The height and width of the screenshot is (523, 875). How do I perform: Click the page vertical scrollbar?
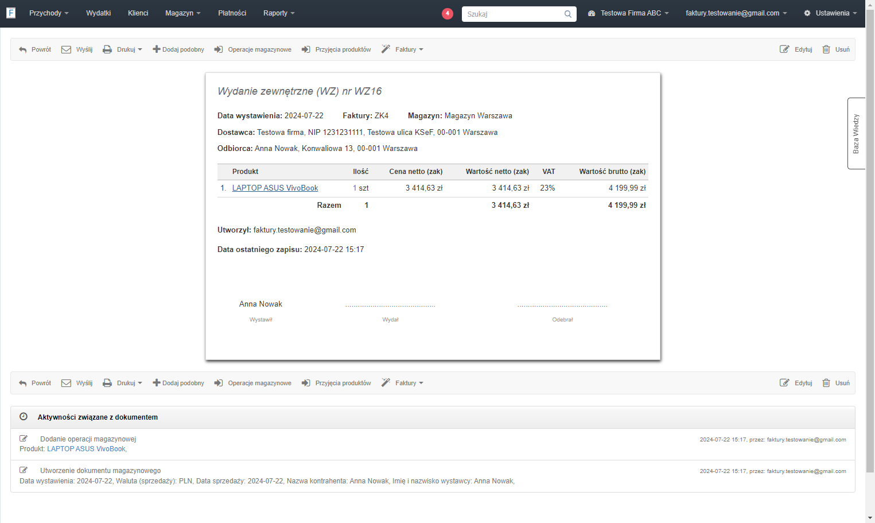pos(870,241)
